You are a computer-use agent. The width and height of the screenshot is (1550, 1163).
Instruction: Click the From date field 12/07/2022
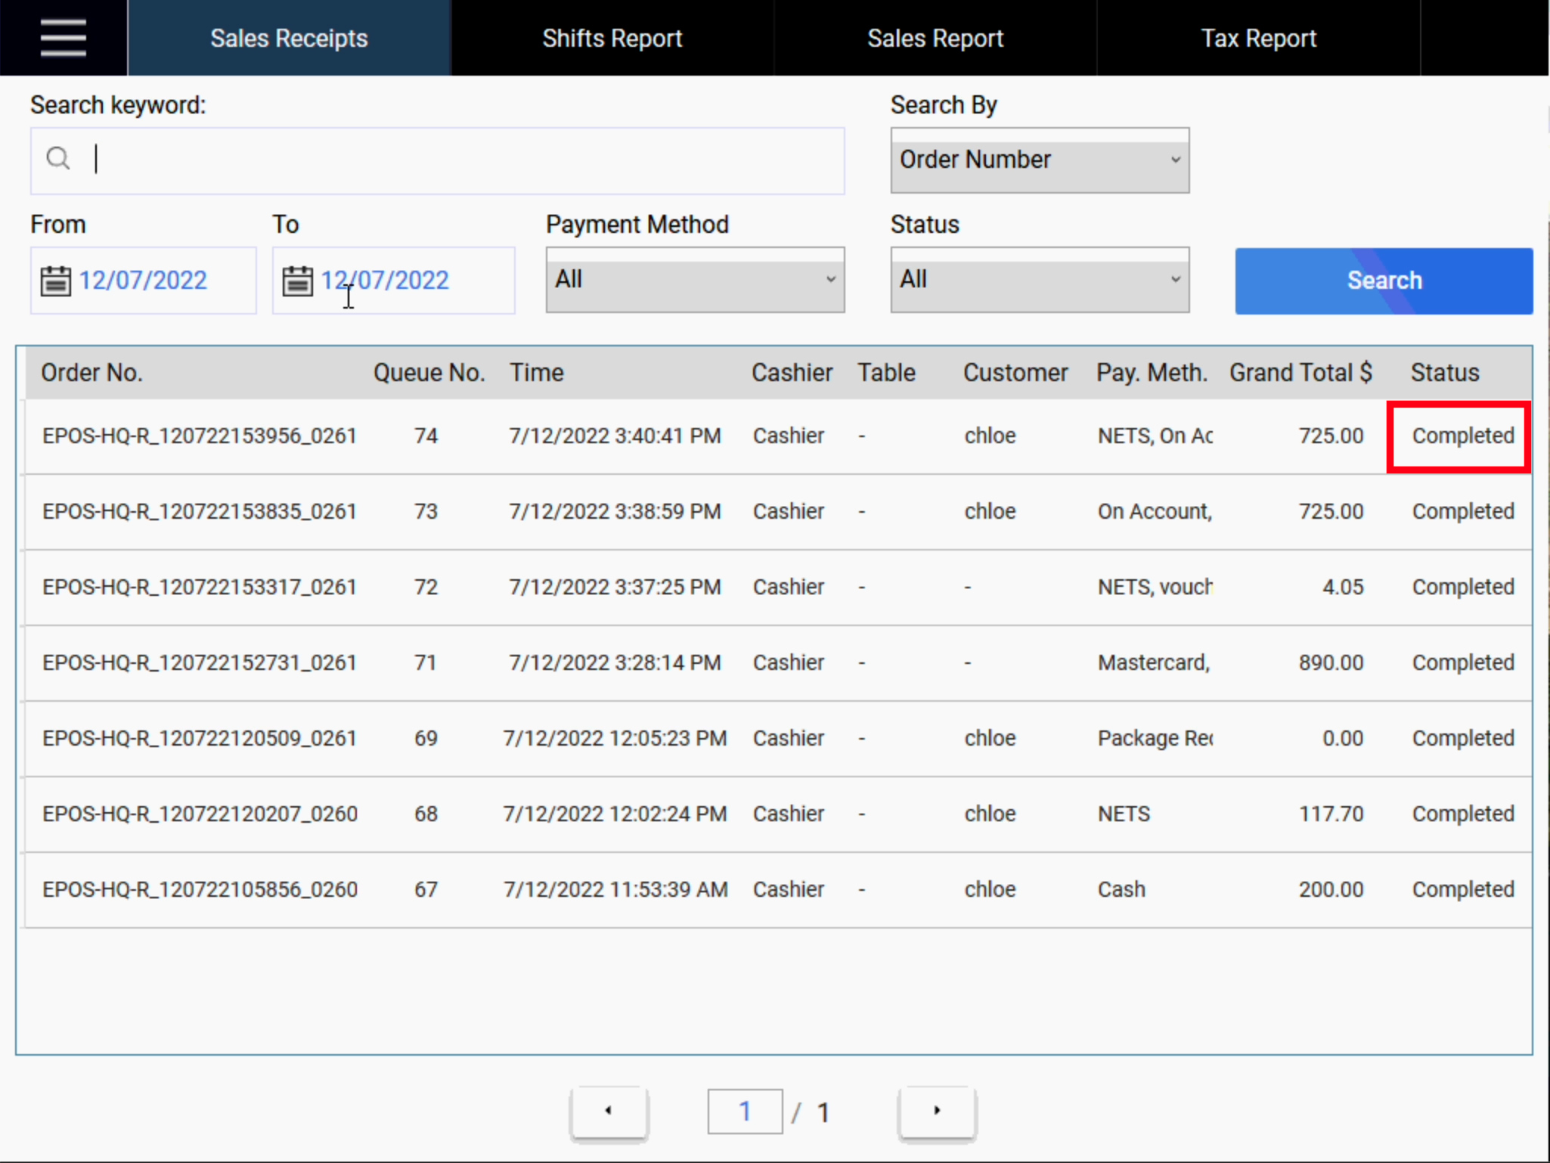pos(144,281)
